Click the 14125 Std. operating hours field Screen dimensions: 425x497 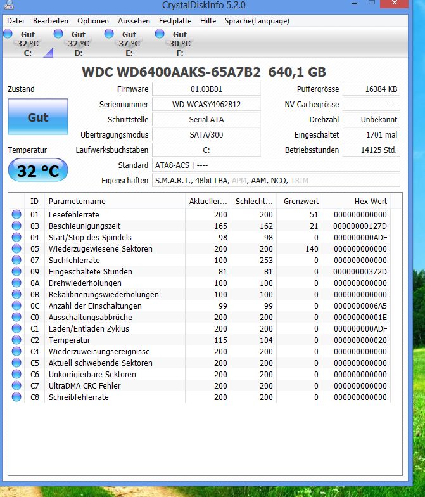tap(371, 150)
